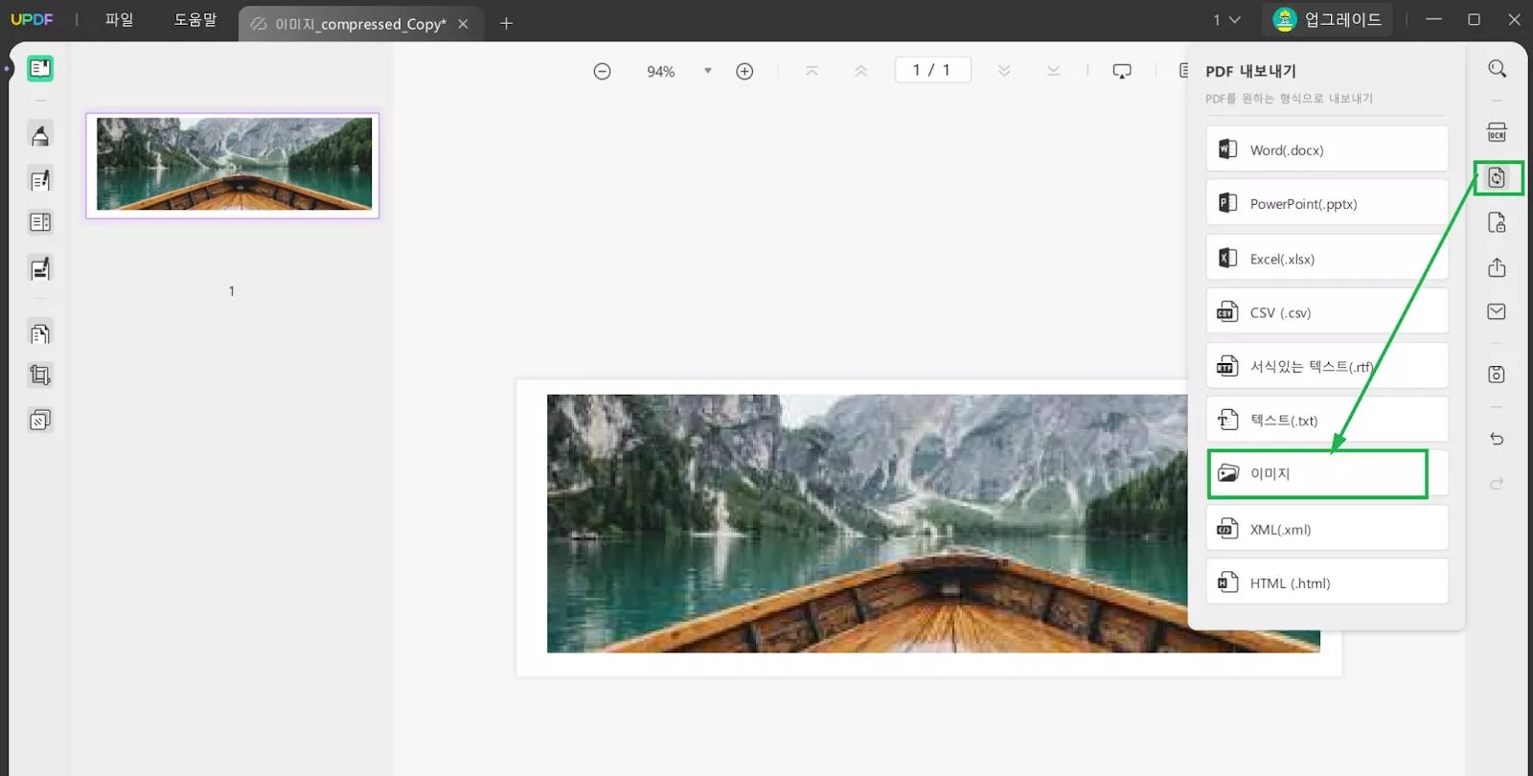Export PDF to CSV (.csv)

coord(1327,311)
